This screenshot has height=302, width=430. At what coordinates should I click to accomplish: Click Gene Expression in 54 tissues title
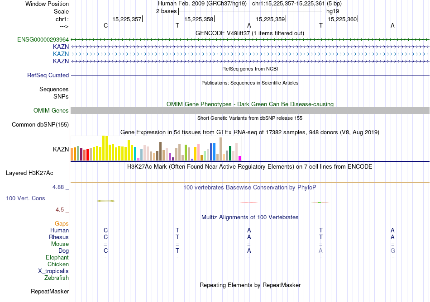click(x=250, y=132)
